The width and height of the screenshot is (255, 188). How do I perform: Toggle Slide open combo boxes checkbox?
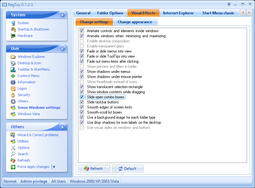click(82, 97)
